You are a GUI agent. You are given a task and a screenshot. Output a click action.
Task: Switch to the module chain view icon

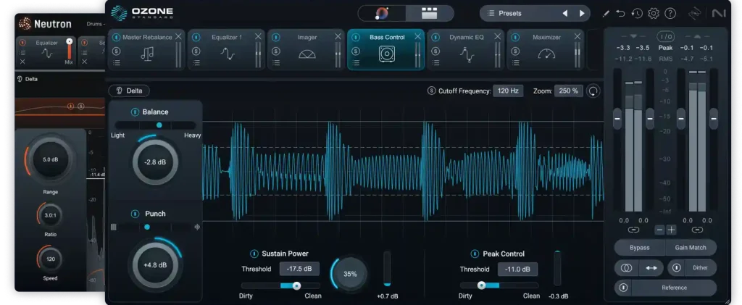429,13
